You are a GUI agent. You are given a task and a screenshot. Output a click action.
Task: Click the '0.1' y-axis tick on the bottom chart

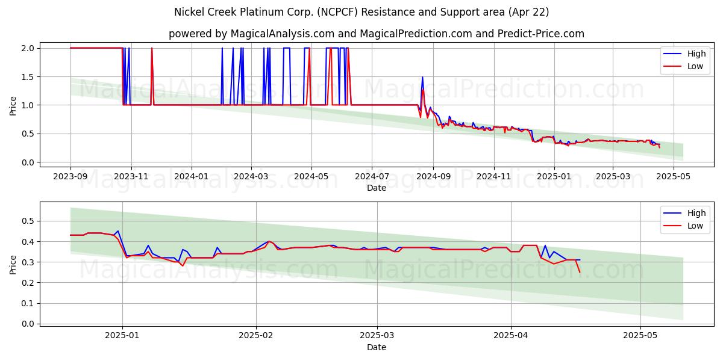coord(28,303)
